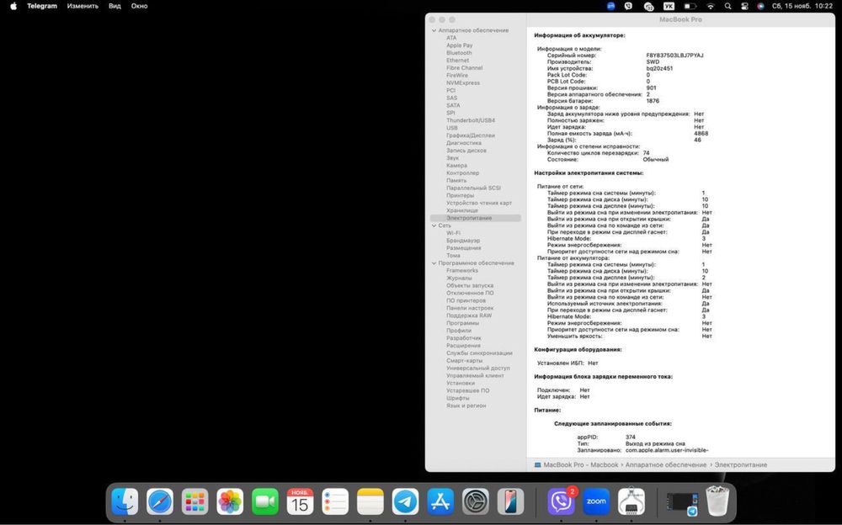Start FaceTime from the Dock
The height and width of the screenshot is (525, 842).
tap(265, 502)
